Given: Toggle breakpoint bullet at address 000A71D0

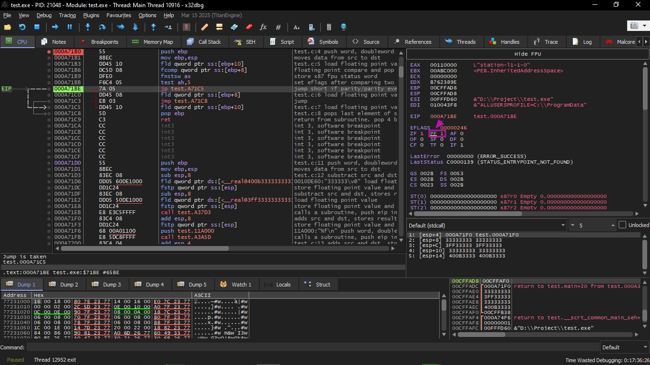Looking at the screenshot, I should tap(49, 163).
